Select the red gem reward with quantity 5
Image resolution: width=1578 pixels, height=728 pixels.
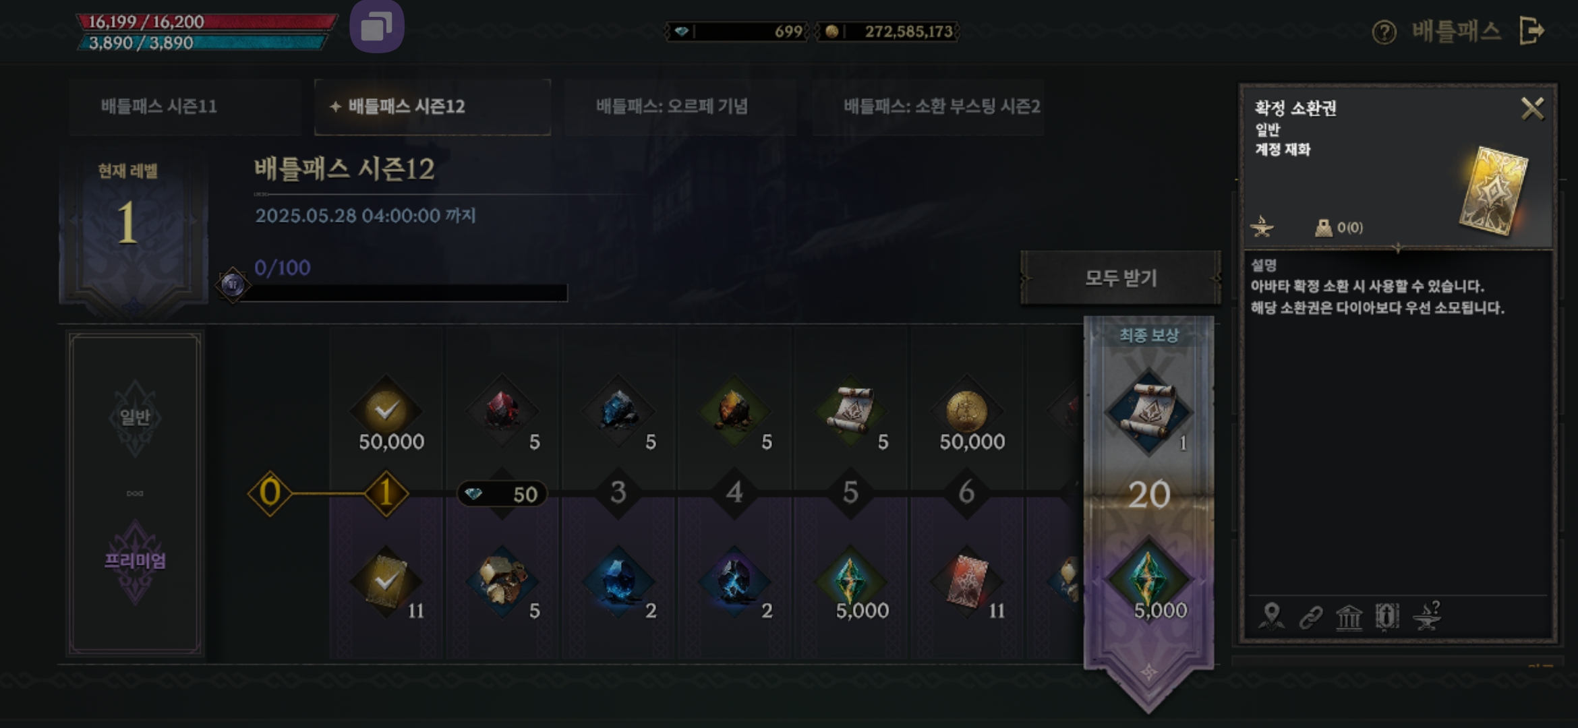point(502,411)
